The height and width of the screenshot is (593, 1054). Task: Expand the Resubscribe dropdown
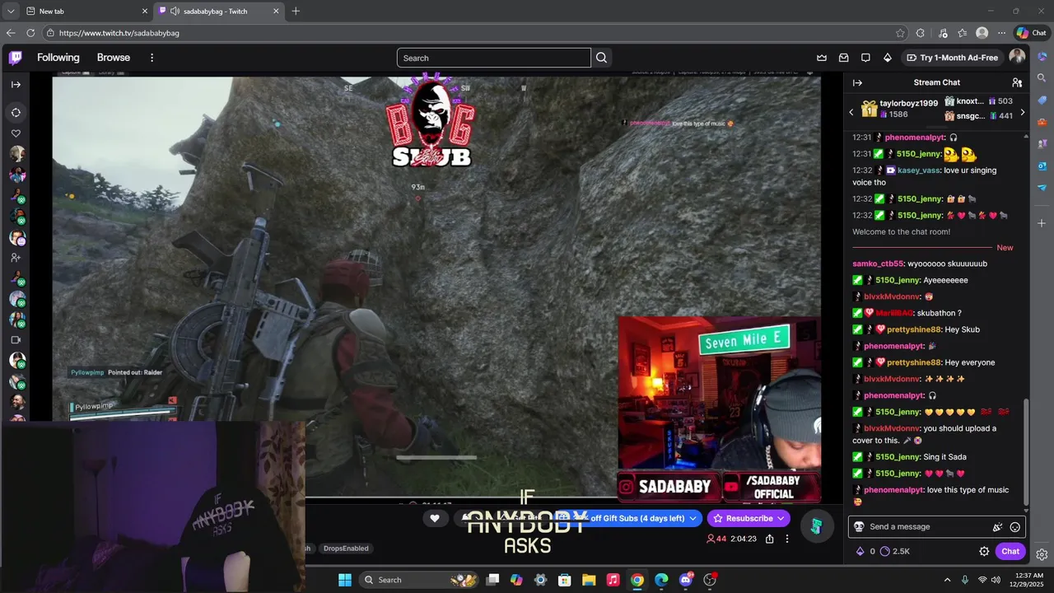click(780, 518)
